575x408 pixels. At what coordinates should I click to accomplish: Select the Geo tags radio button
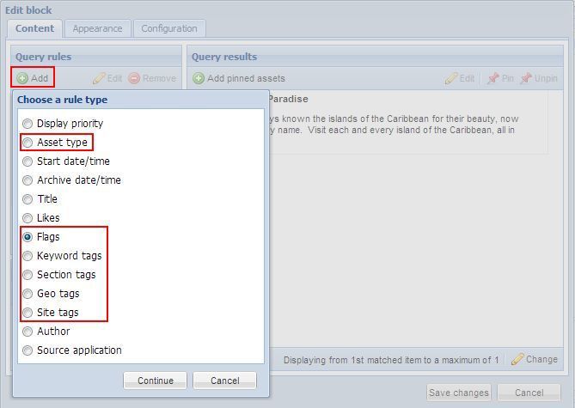click(x=28, y=294)
